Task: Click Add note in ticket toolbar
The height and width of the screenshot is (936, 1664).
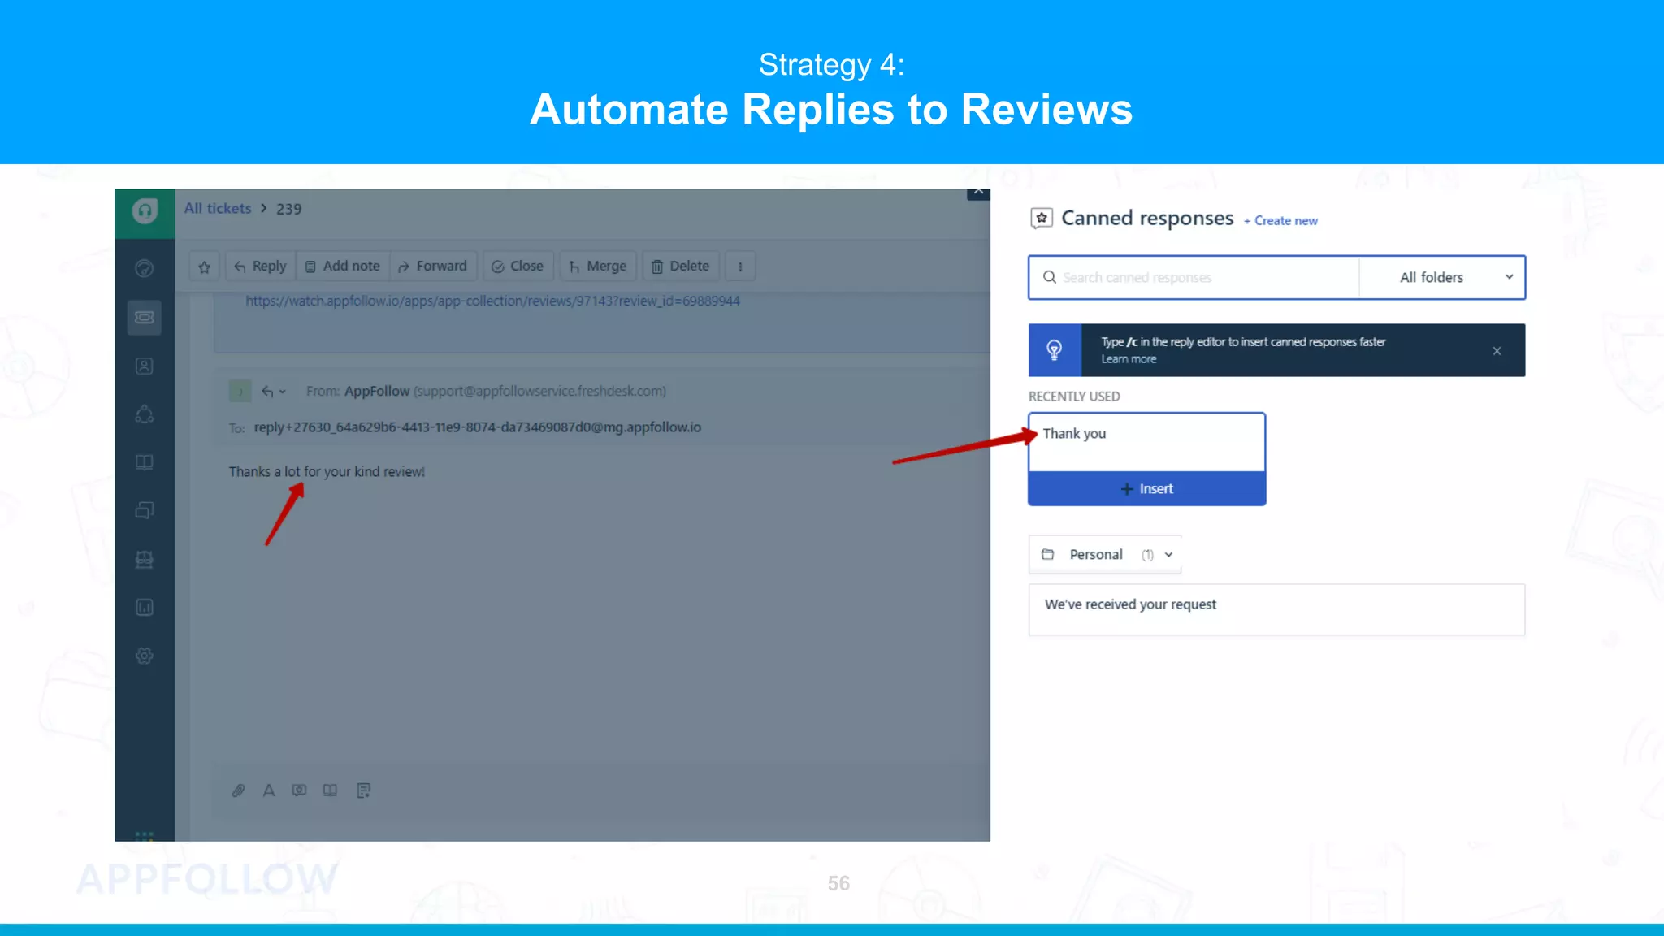Action: 343,266
